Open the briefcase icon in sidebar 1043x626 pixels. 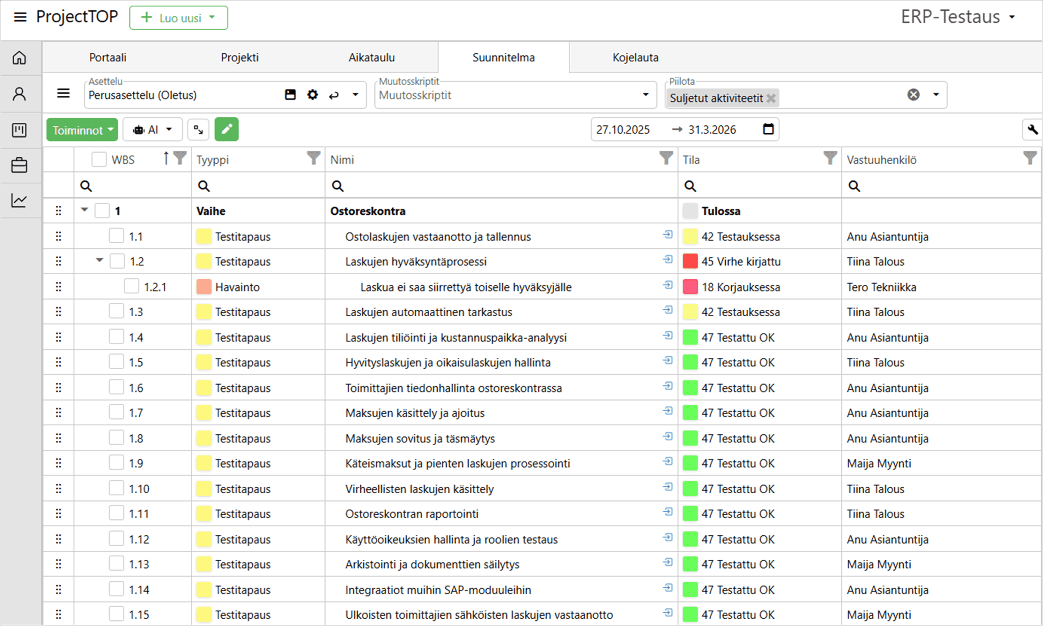(x=20, y=165)
